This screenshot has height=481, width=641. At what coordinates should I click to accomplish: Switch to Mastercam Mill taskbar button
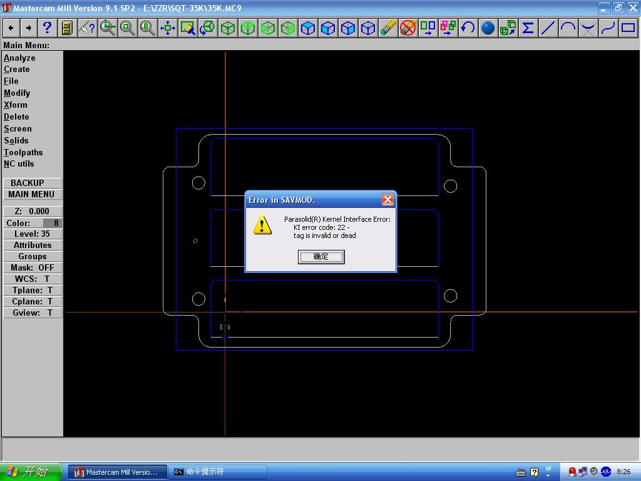tap(117, 472)
